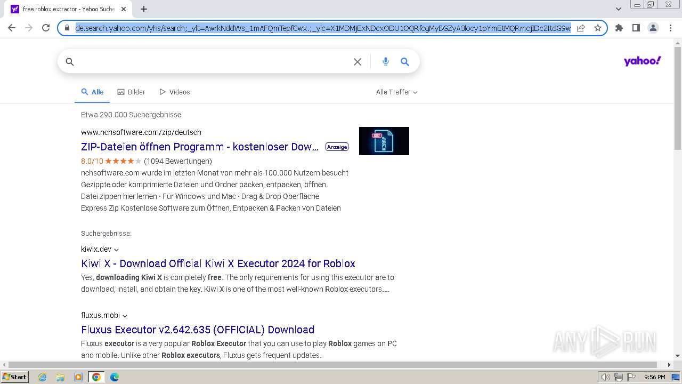Open Microsoft Edge from the taskbar
The height and width of the screenshot is (384, 682).
pos(114,377)
